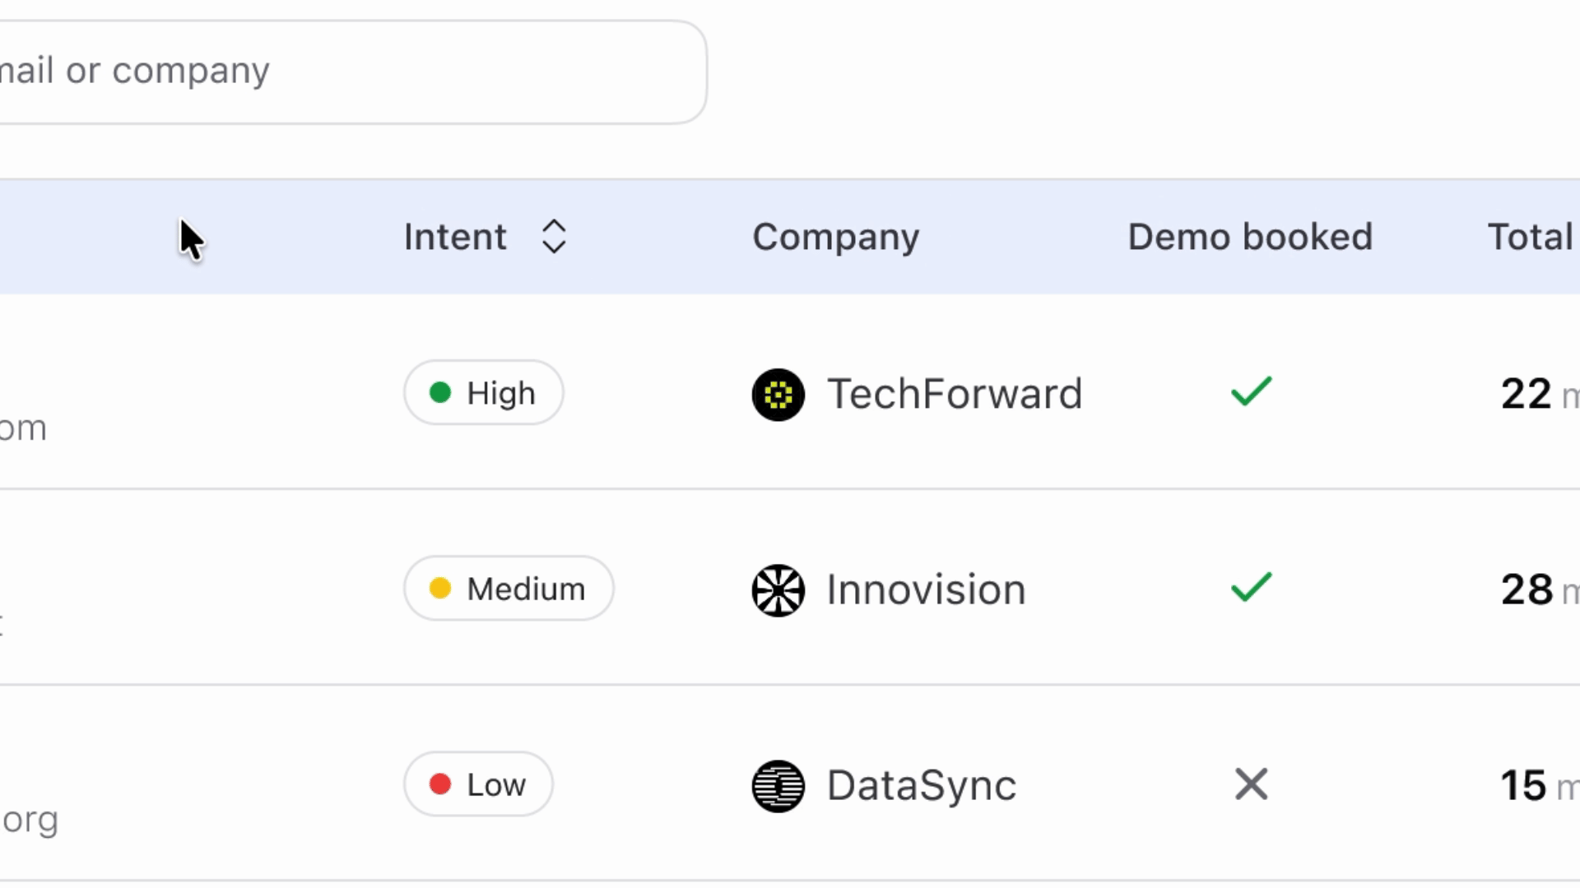Screen dimensions: 1580x888
Task: Click the TechForward company logo icon
Action: pos(778,395)
